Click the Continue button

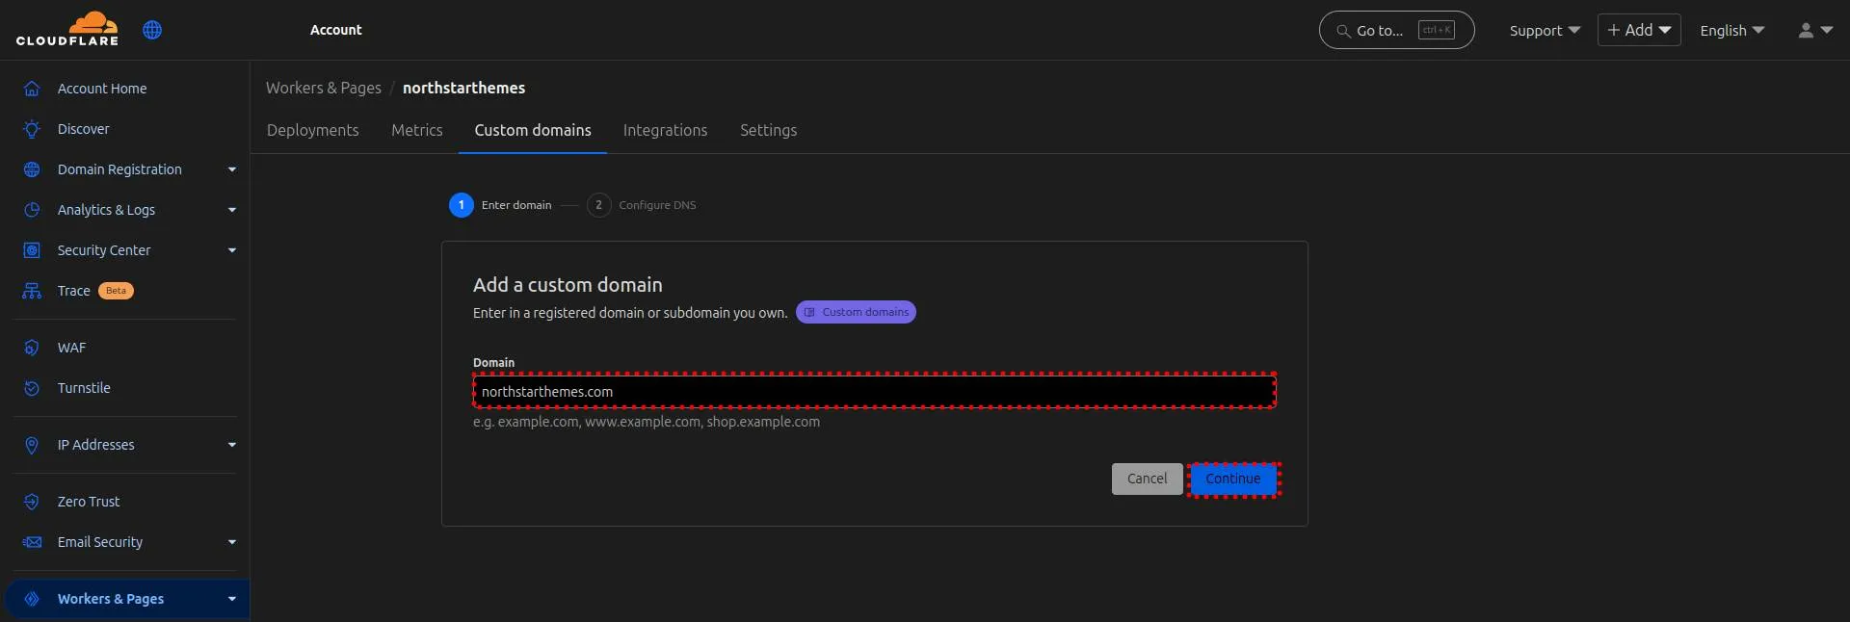click(x=1233, y=479)
